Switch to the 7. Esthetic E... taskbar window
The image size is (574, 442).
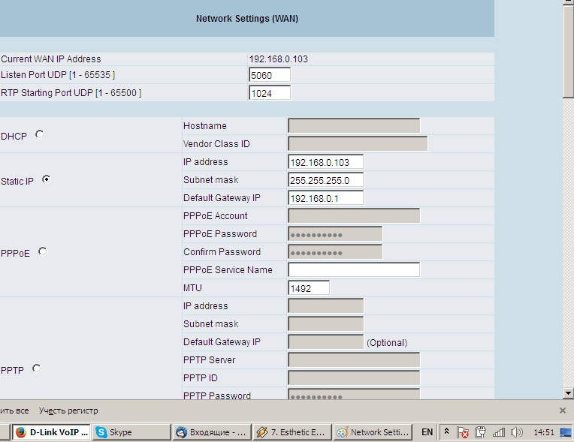(x=292, y=432)
